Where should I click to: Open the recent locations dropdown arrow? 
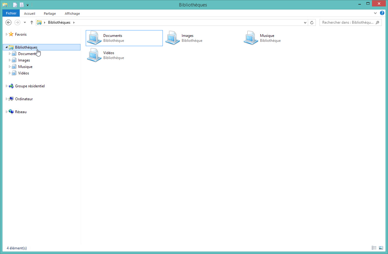click(x=25, y=22)
